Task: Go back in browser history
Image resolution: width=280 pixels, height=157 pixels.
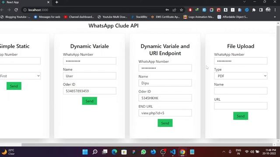Action: point(2,10)
